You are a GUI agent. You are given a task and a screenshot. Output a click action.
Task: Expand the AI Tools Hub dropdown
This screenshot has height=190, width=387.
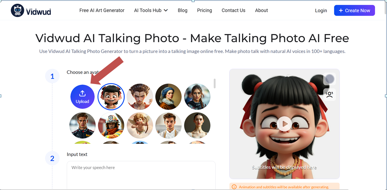pyautogui.click(x=151, y=10)
